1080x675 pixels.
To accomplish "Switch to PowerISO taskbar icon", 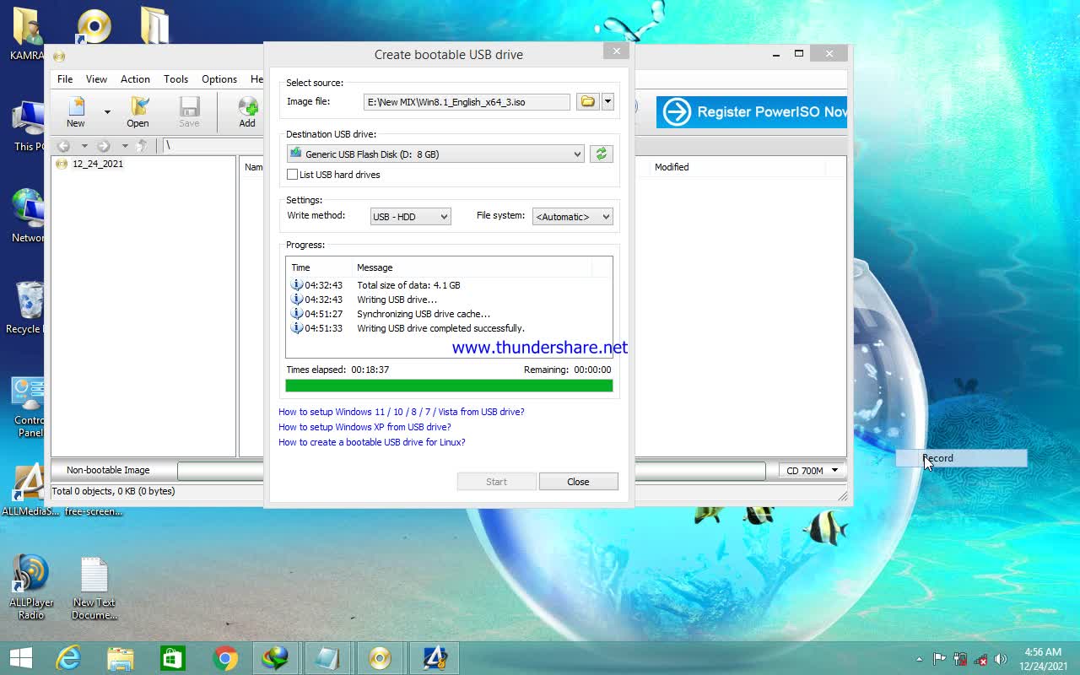I will pyautogui.click(x=381, y=658).
